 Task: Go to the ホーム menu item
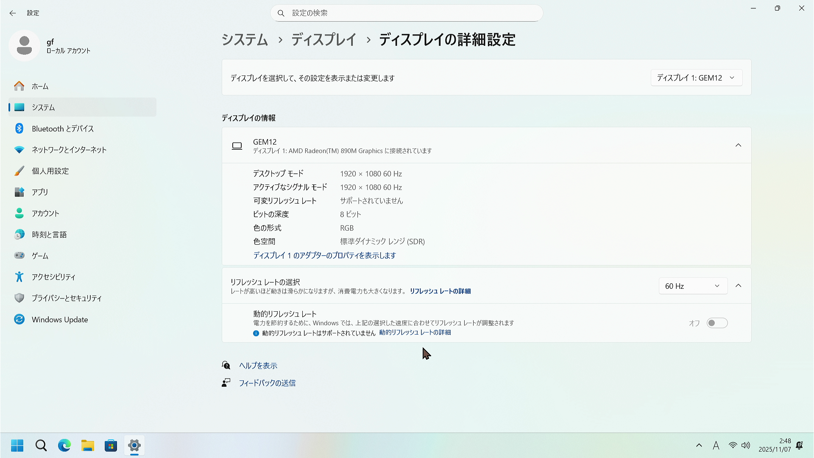tap(40, 86)
